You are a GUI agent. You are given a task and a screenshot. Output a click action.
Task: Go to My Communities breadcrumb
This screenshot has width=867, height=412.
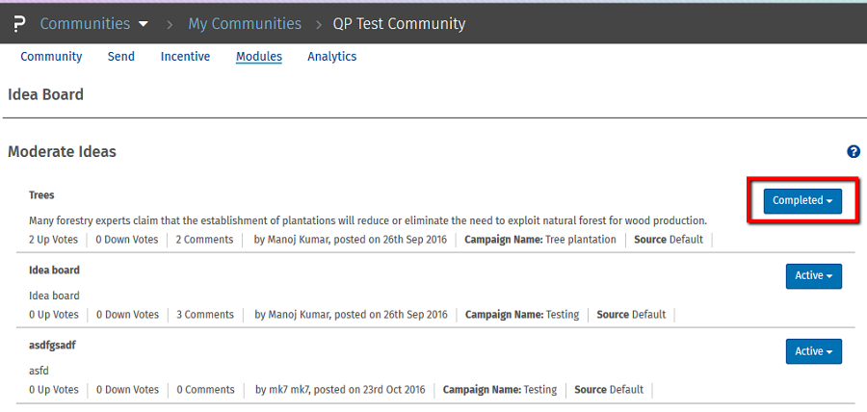click(244, 23)
